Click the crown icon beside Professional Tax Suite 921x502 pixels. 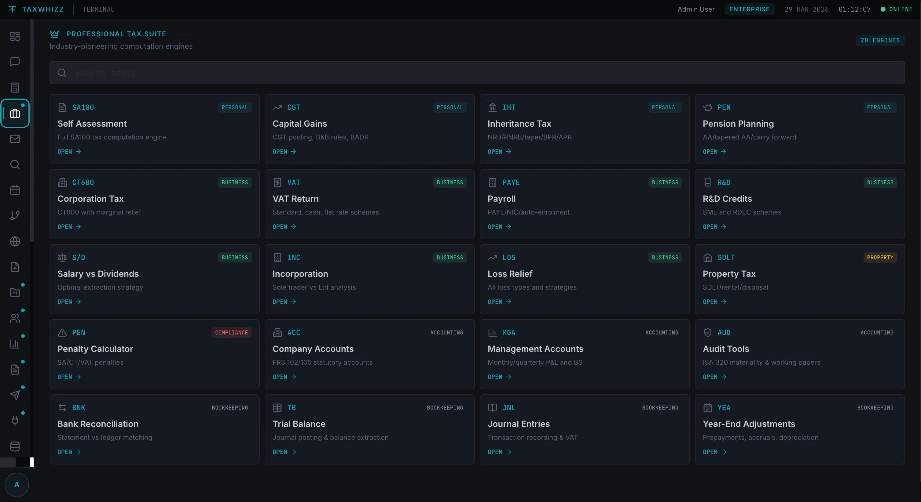(54, 34)
